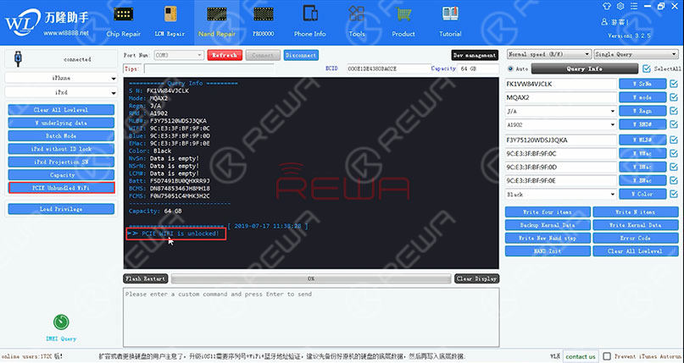The height and width of the screenshot is (363, 684).
Task: Click the green IMEI Query clock icon
Action: (x=61, y=322)
